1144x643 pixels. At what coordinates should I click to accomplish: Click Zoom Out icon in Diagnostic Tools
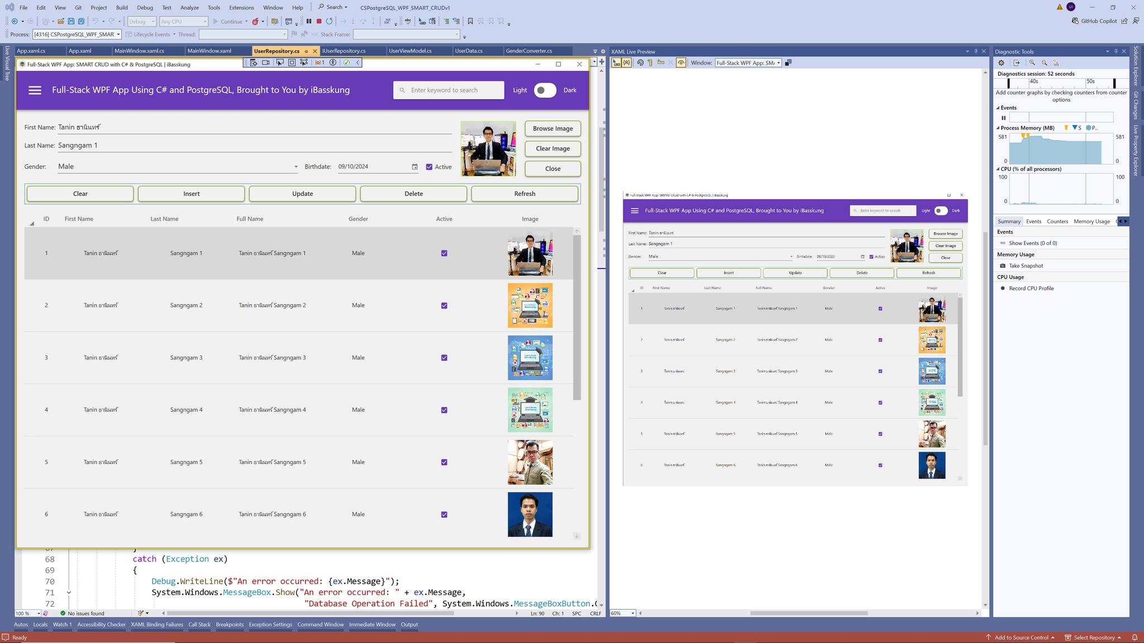[x=1044, y=63]
